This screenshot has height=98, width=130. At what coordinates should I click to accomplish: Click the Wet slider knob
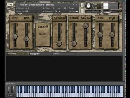27,39
